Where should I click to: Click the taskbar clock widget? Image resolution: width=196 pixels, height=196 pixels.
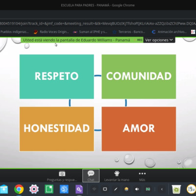[x=191, y=189]
